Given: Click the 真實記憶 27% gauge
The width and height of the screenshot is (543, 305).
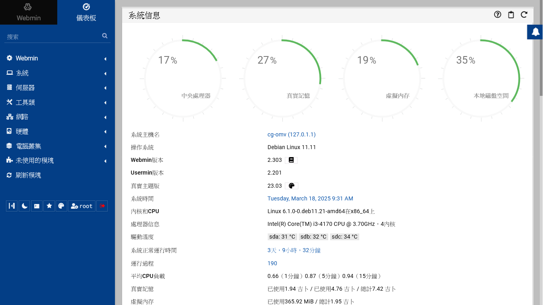Looking at the screenshot, I should pos(282,78).
